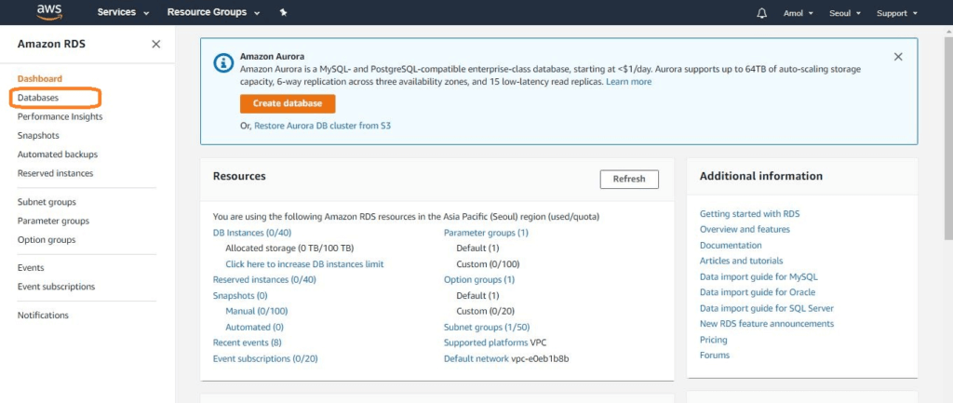
Task: Open Parameter groups in sidebar
Action: pos(53,221)
